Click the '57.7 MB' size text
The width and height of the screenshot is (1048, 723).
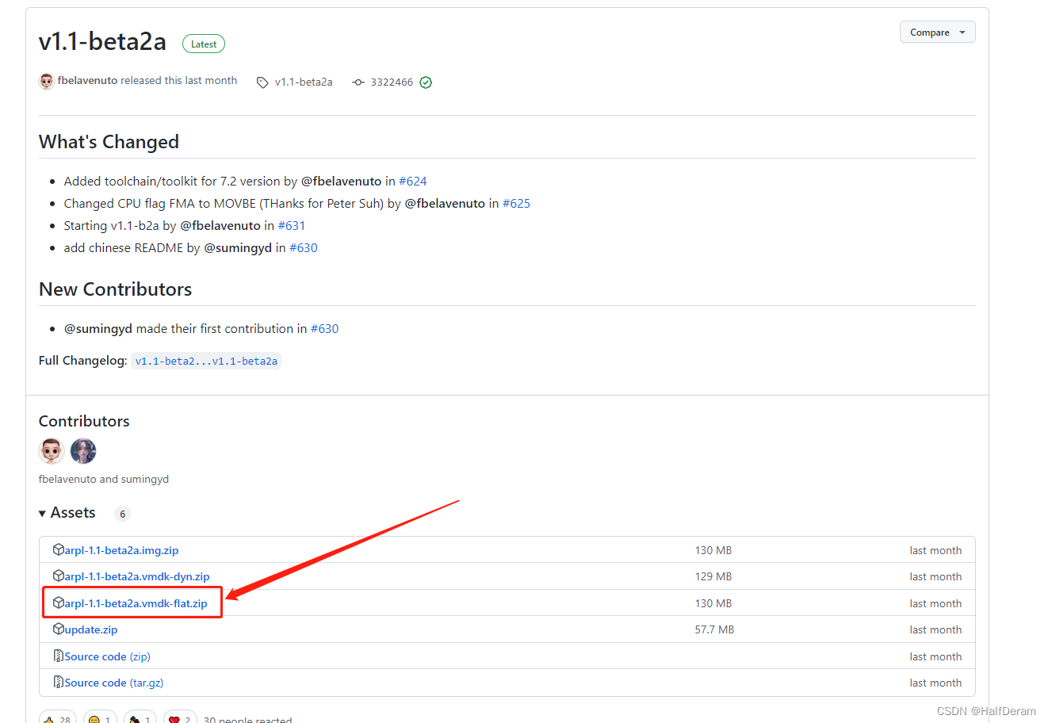tap(714, 629)
